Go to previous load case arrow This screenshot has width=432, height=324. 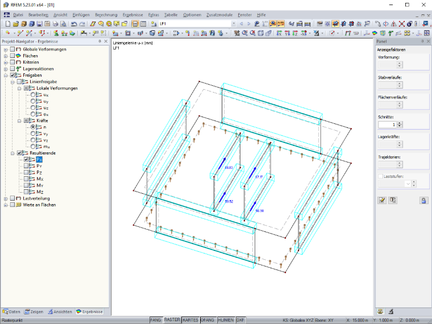[242, 24]
